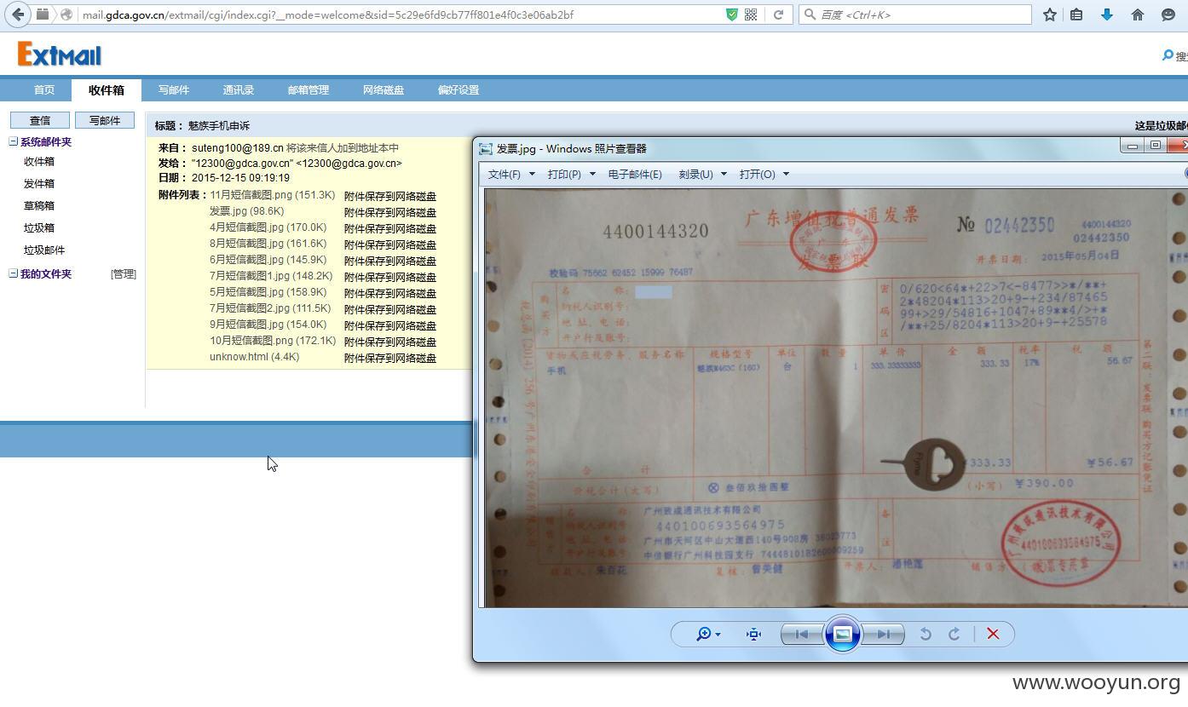Save 发票.jpg to network disk

coord(390,213)
